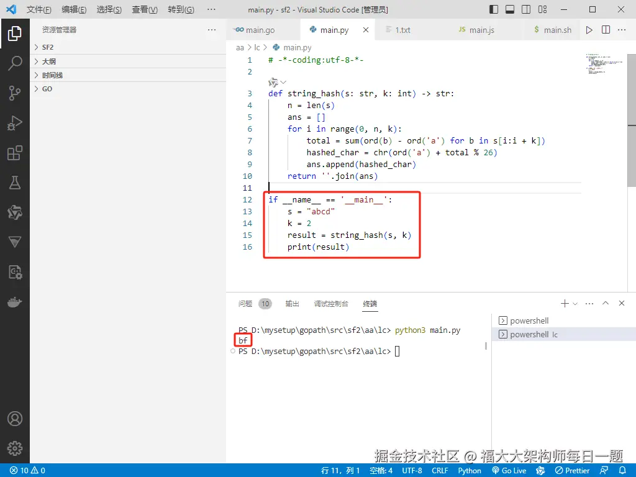Select the first powershell terminal
636x477 pixels.
564,321
